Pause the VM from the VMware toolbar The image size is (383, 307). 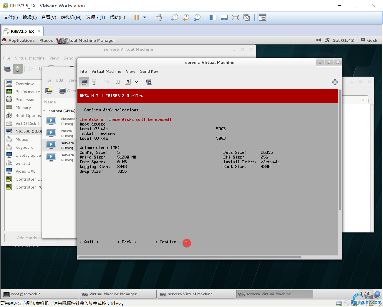coord(137,17)
